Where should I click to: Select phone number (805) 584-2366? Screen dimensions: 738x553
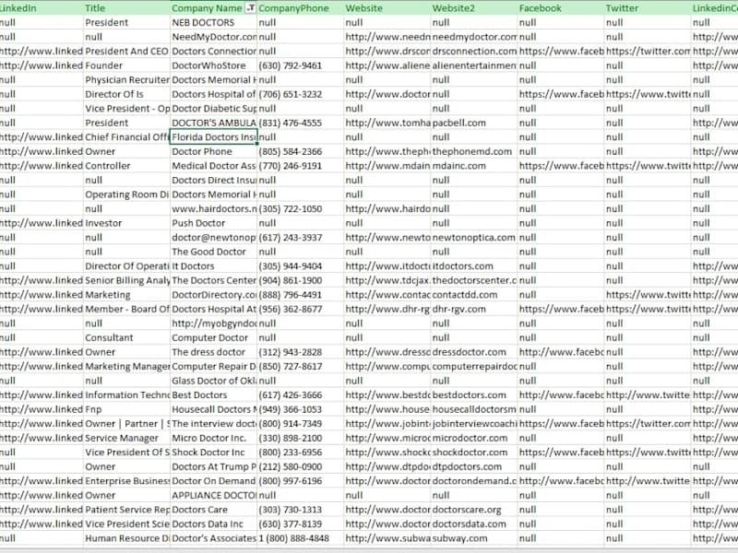tap(301, 151)
